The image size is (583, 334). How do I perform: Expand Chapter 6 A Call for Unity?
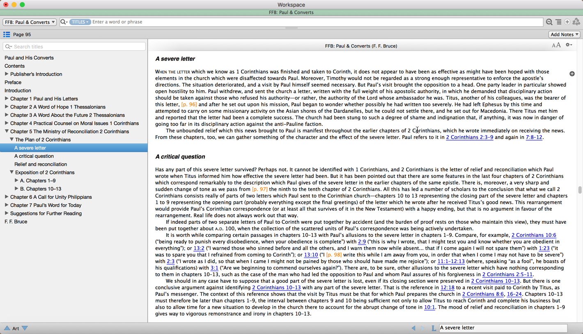pyautogui.click(x=7, y=197)
